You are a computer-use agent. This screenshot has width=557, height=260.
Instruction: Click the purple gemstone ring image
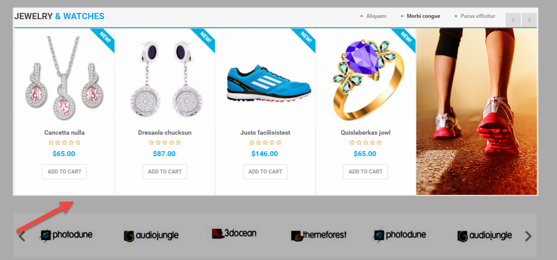(x=366, y=78)
